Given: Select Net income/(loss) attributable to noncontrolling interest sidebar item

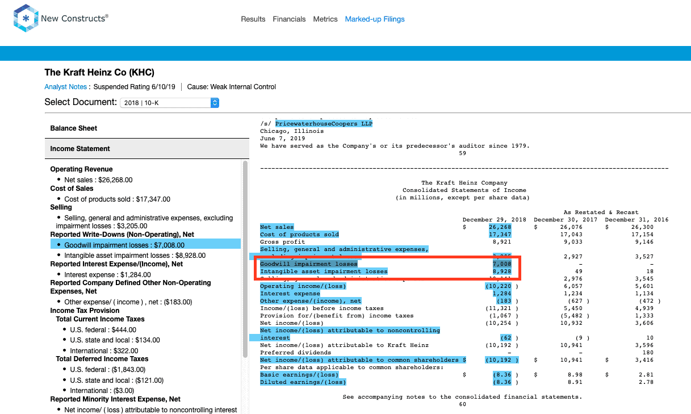Looking at the screenshot, I should (150, 410).
